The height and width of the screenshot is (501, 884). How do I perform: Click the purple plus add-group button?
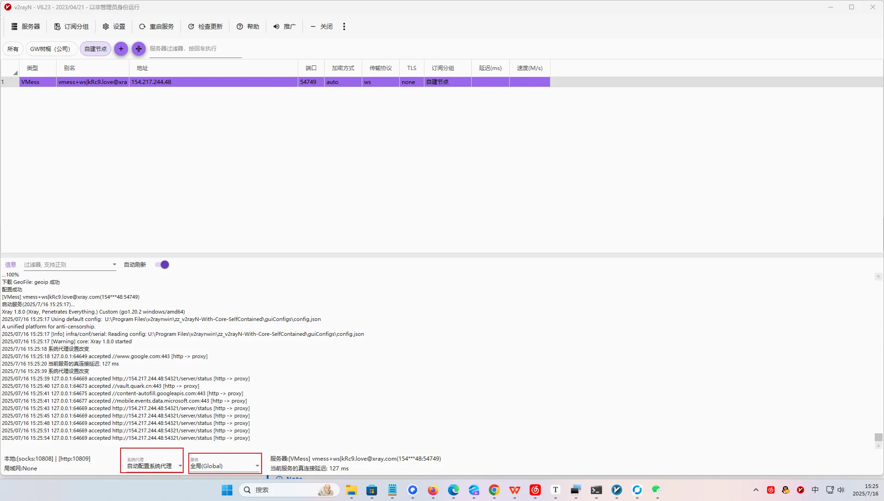click(121, 49)
